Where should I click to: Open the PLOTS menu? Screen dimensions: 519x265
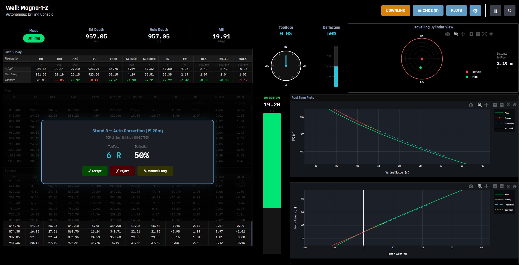coord(457,11)
